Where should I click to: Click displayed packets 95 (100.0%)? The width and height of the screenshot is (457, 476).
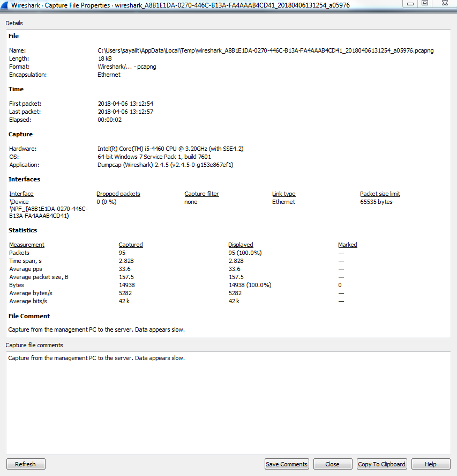pyautogui.click(x=245, y=253)
